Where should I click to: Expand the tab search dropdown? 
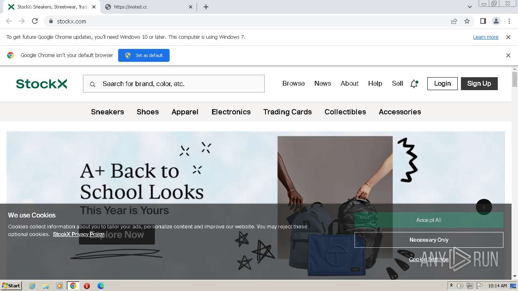(469, 7)
